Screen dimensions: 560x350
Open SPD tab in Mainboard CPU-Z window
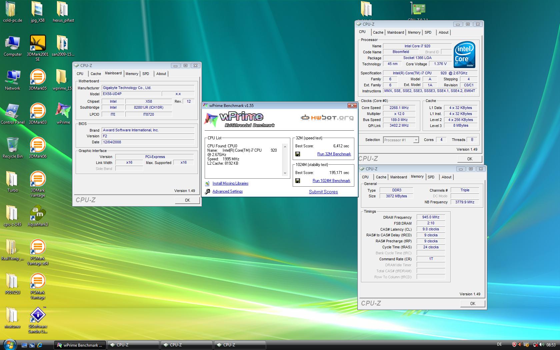tap(146, 74)
